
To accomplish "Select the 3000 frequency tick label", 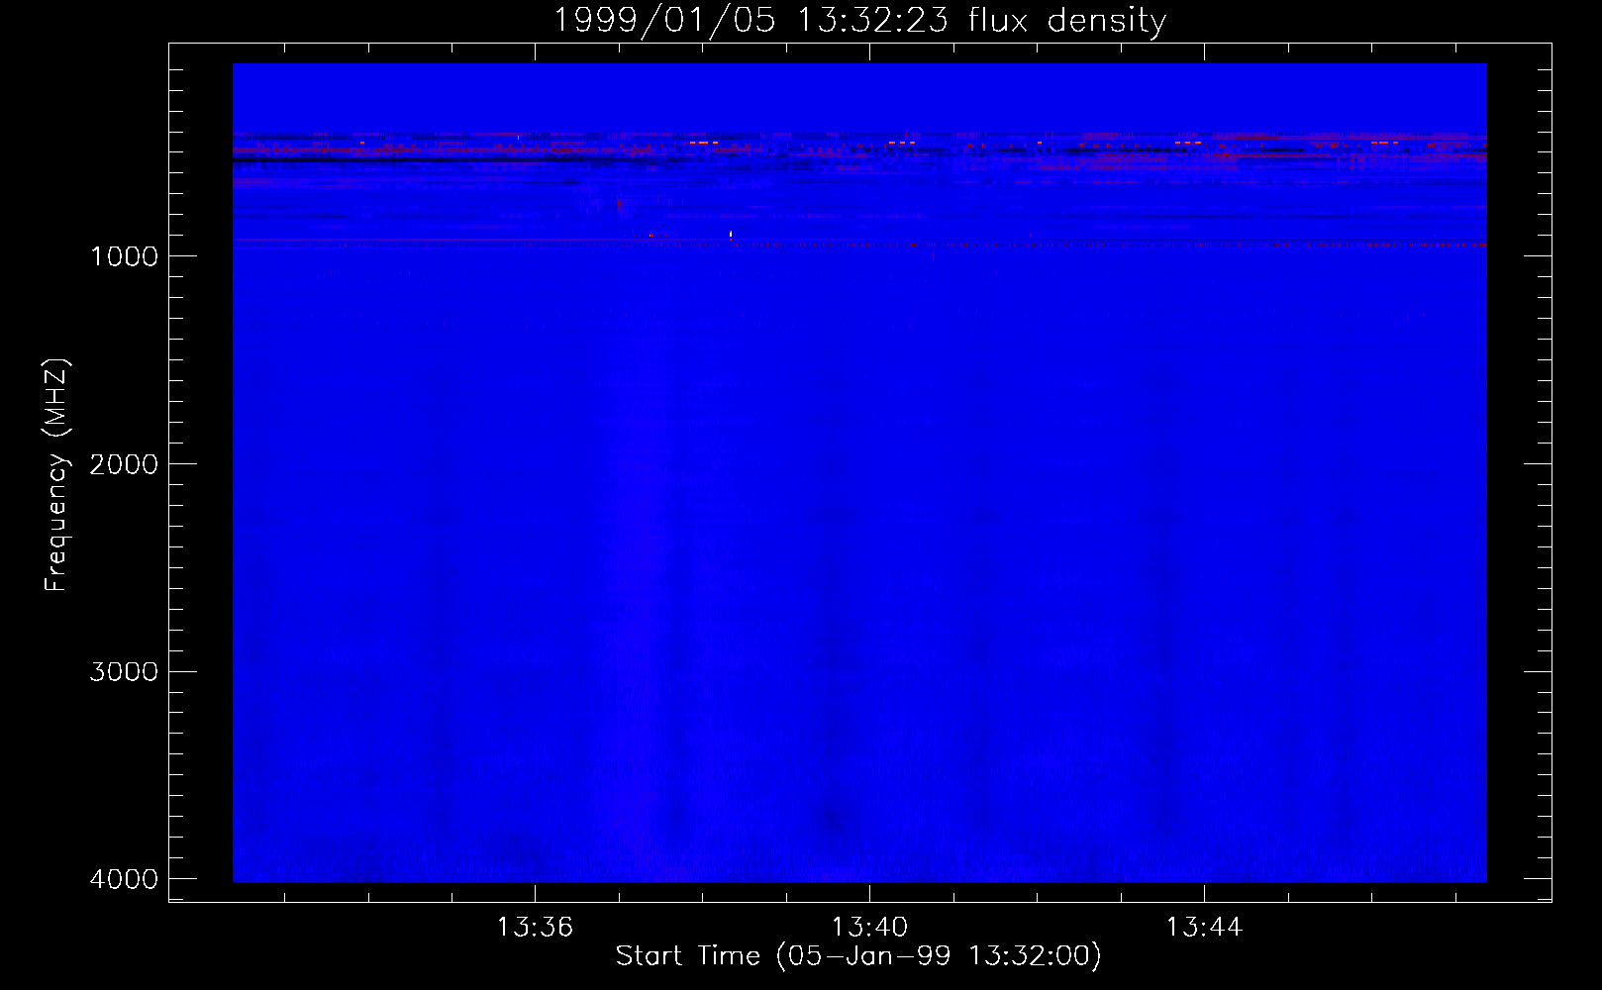I will (x=124, y=672).
